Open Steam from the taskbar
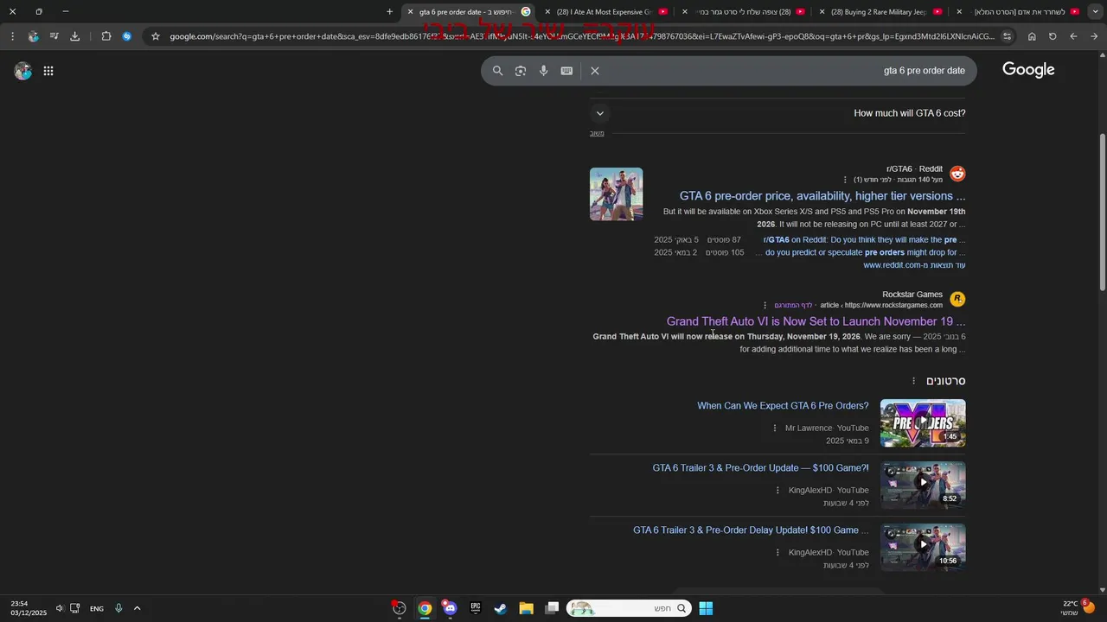 (500, 608)
